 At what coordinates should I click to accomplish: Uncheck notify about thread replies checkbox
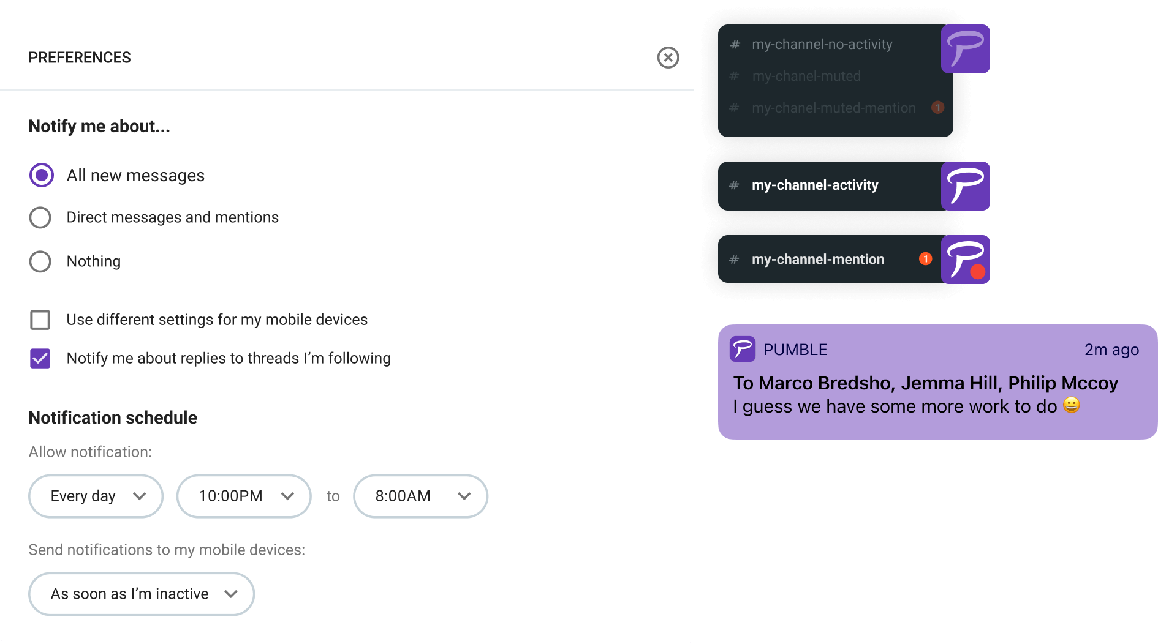40,358
